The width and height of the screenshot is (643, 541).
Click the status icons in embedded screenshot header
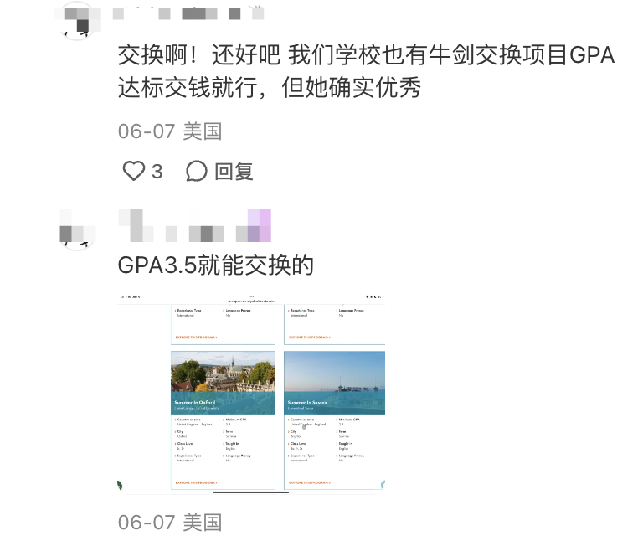[x=373, y=296]
